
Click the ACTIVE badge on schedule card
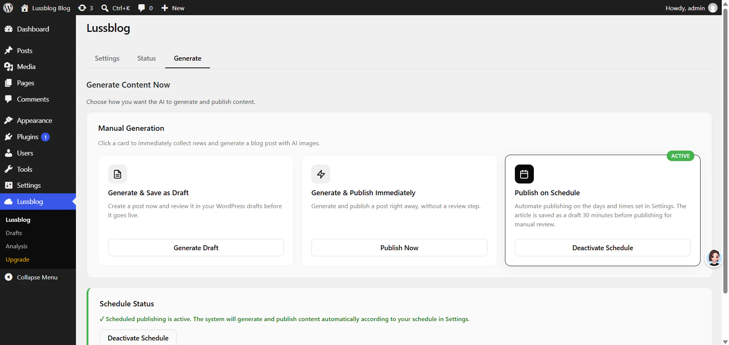pyautogui.click(x=680, y=156)
